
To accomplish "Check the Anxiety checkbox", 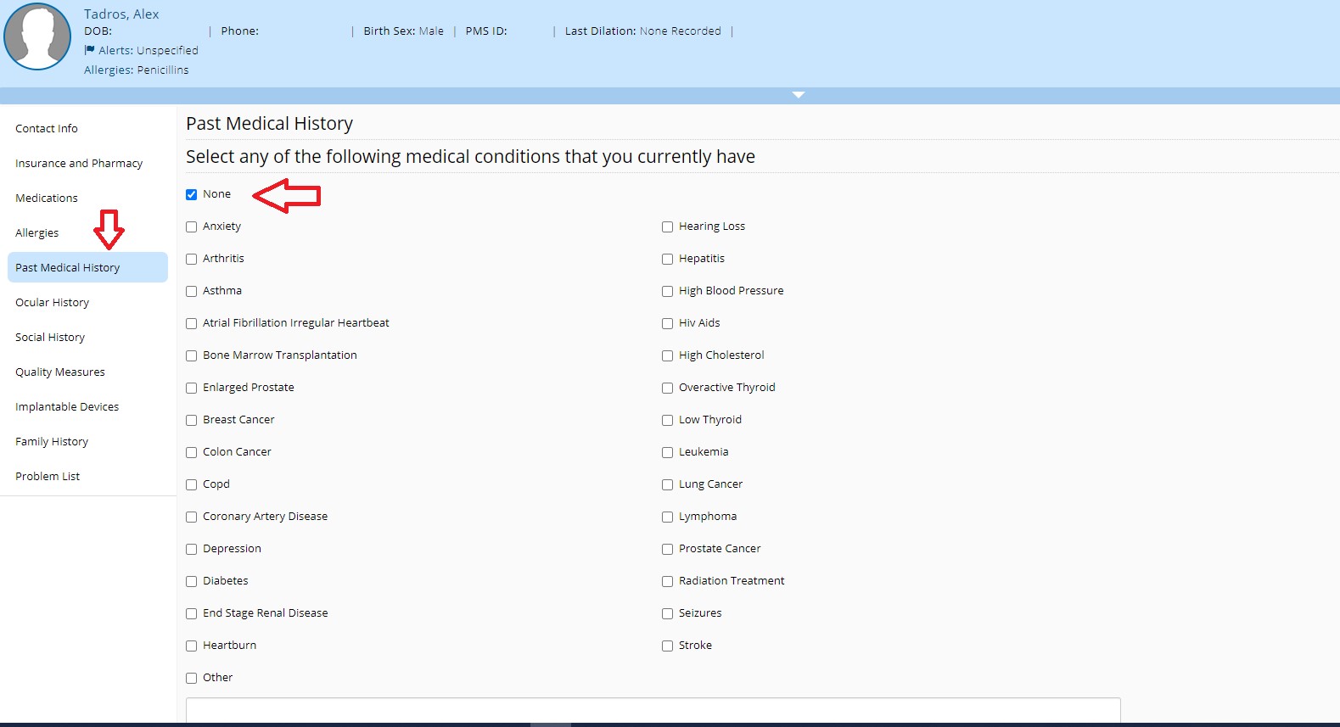I will tap(192, 226).
